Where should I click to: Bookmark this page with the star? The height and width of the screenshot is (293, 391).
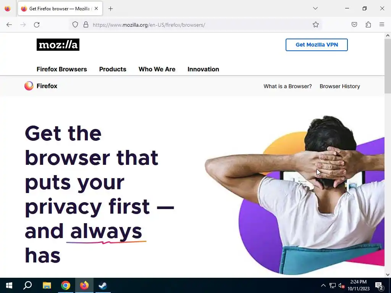[x=316, y=25]
